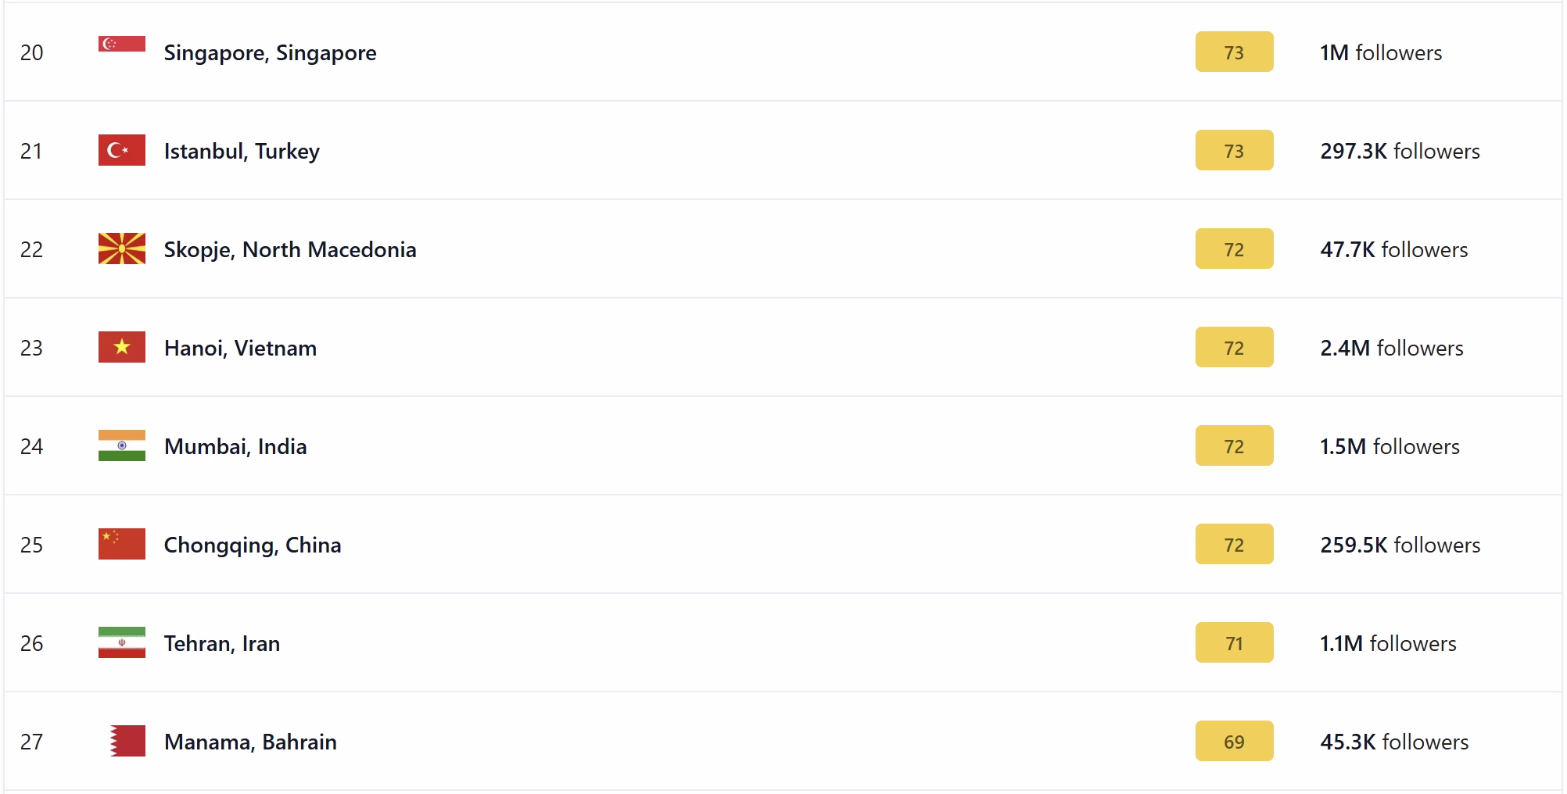Click the Bahrain flag icon
1567x794 pixels.
coord(127,741)
